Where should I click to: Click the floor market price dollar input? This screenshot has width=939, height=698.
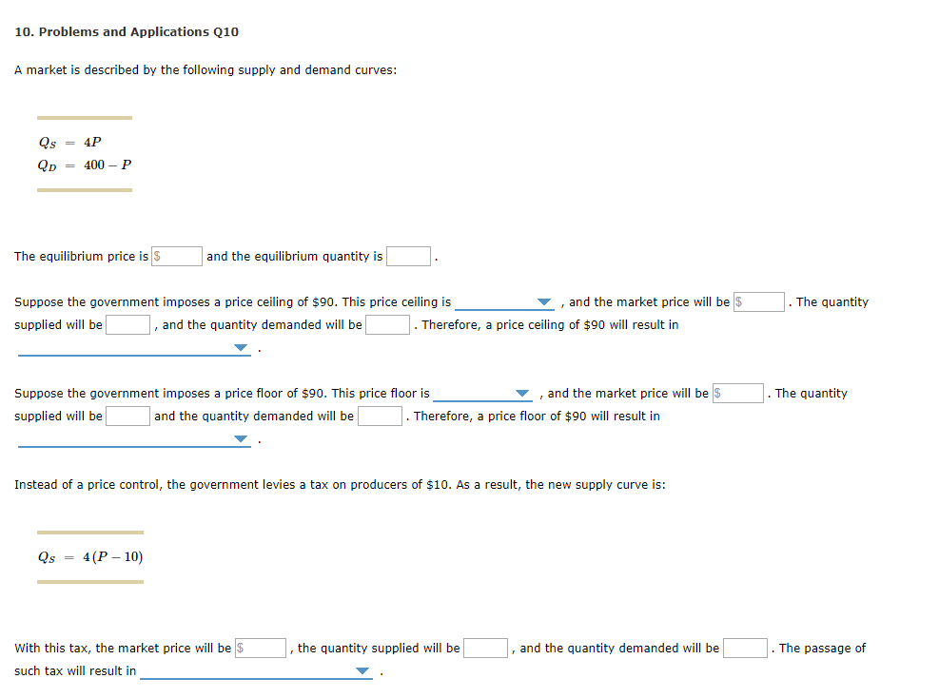737,393
